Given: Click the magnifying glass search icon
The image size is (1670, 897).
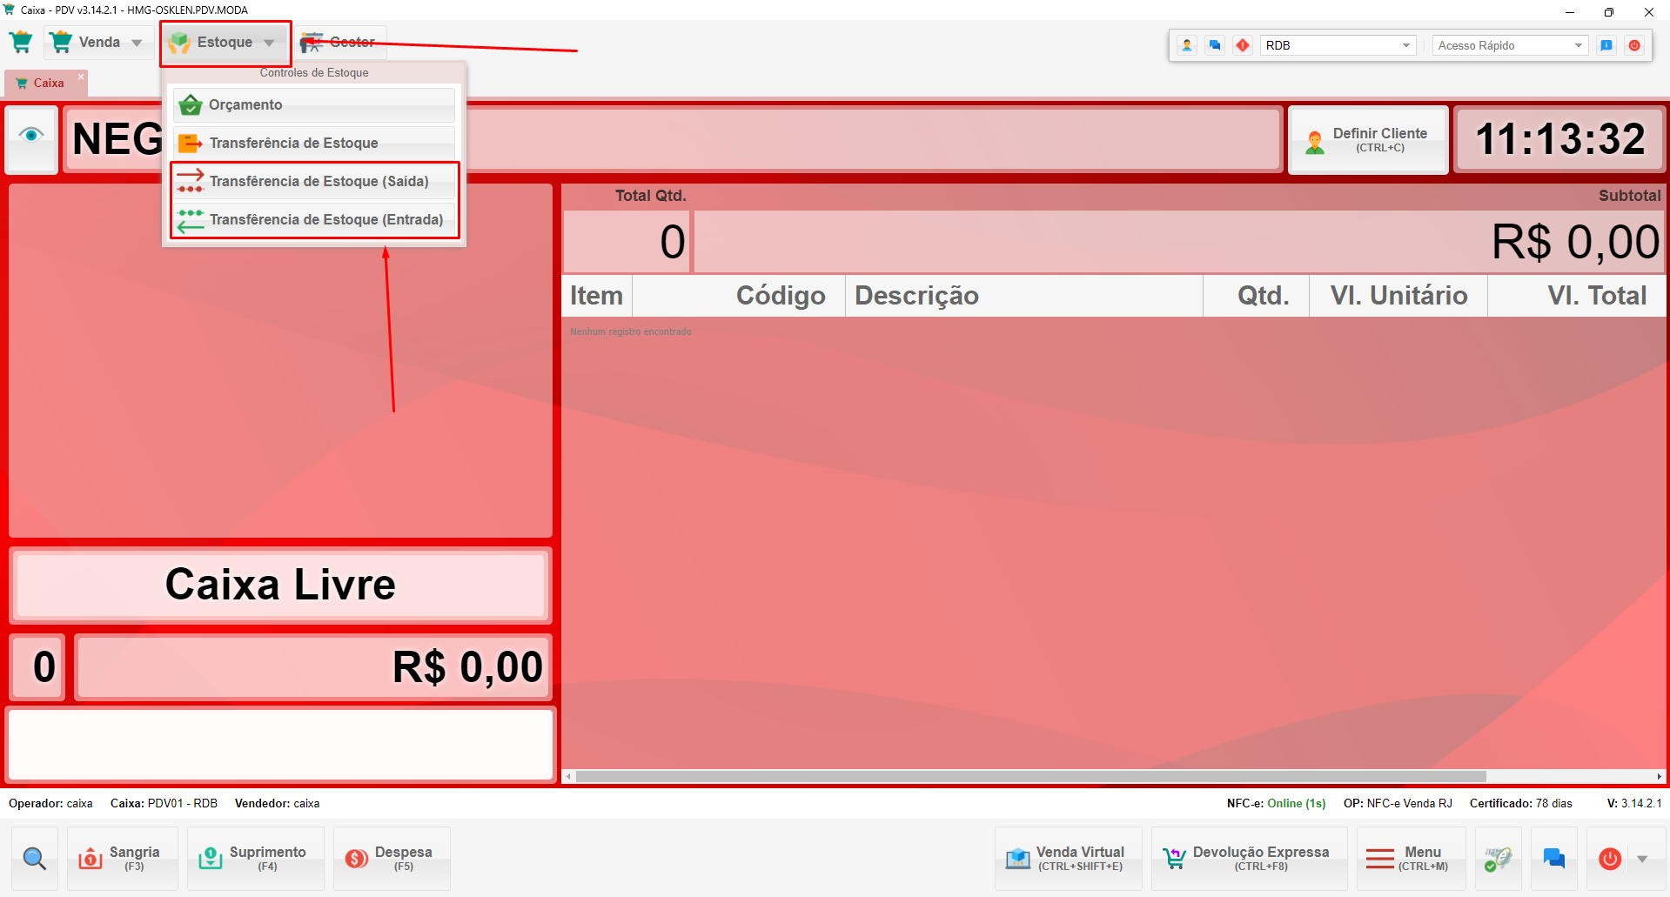Looking at the screenshot, I should tap(35, 859).
